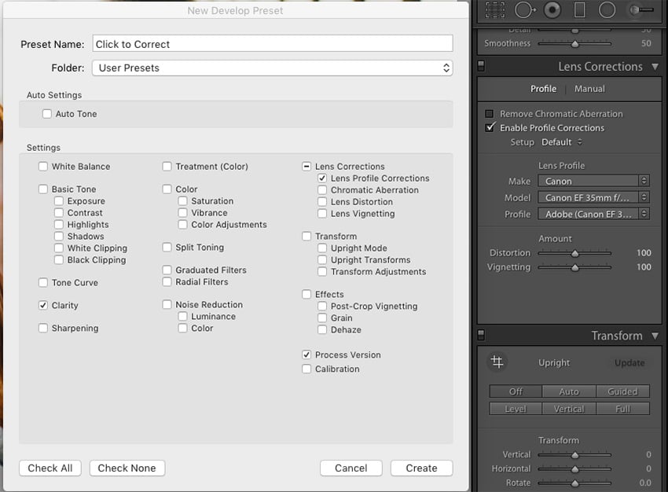Select the Radial Filter tool icon
This screenshot has height=492, width=668.
[607, 9]
